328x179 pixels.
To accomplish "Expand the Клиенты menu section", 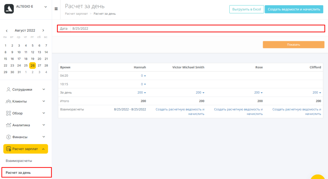I will (44, 101).
